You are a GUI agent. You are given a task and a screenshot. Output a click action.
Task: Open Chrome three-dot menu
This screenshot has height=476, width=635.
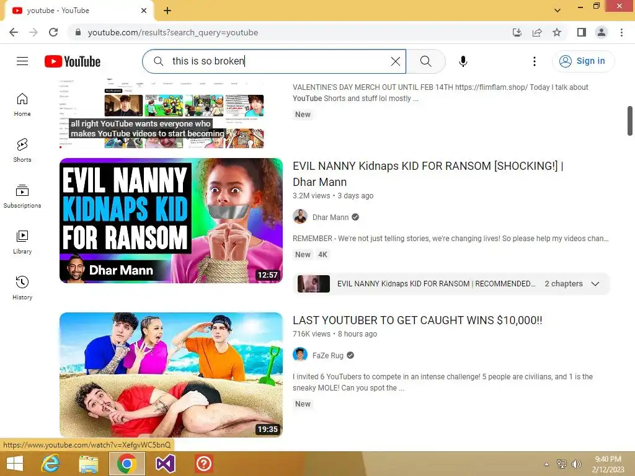621,32
